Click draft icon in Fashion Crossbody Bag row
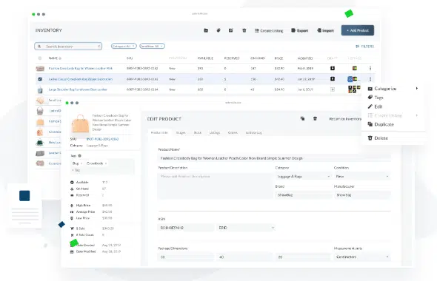 pos(333,68)
